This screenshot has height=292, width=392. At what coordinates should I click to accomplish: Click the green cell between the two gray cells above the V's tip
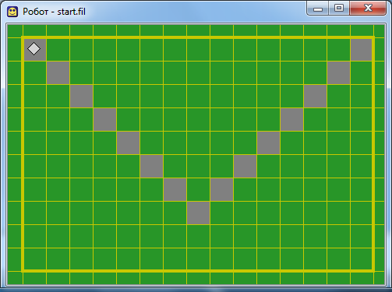(x=198, y=189)
